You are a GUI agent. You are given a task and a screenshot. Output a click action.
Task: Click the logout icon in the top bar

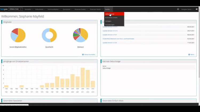[x=197, y=9]
